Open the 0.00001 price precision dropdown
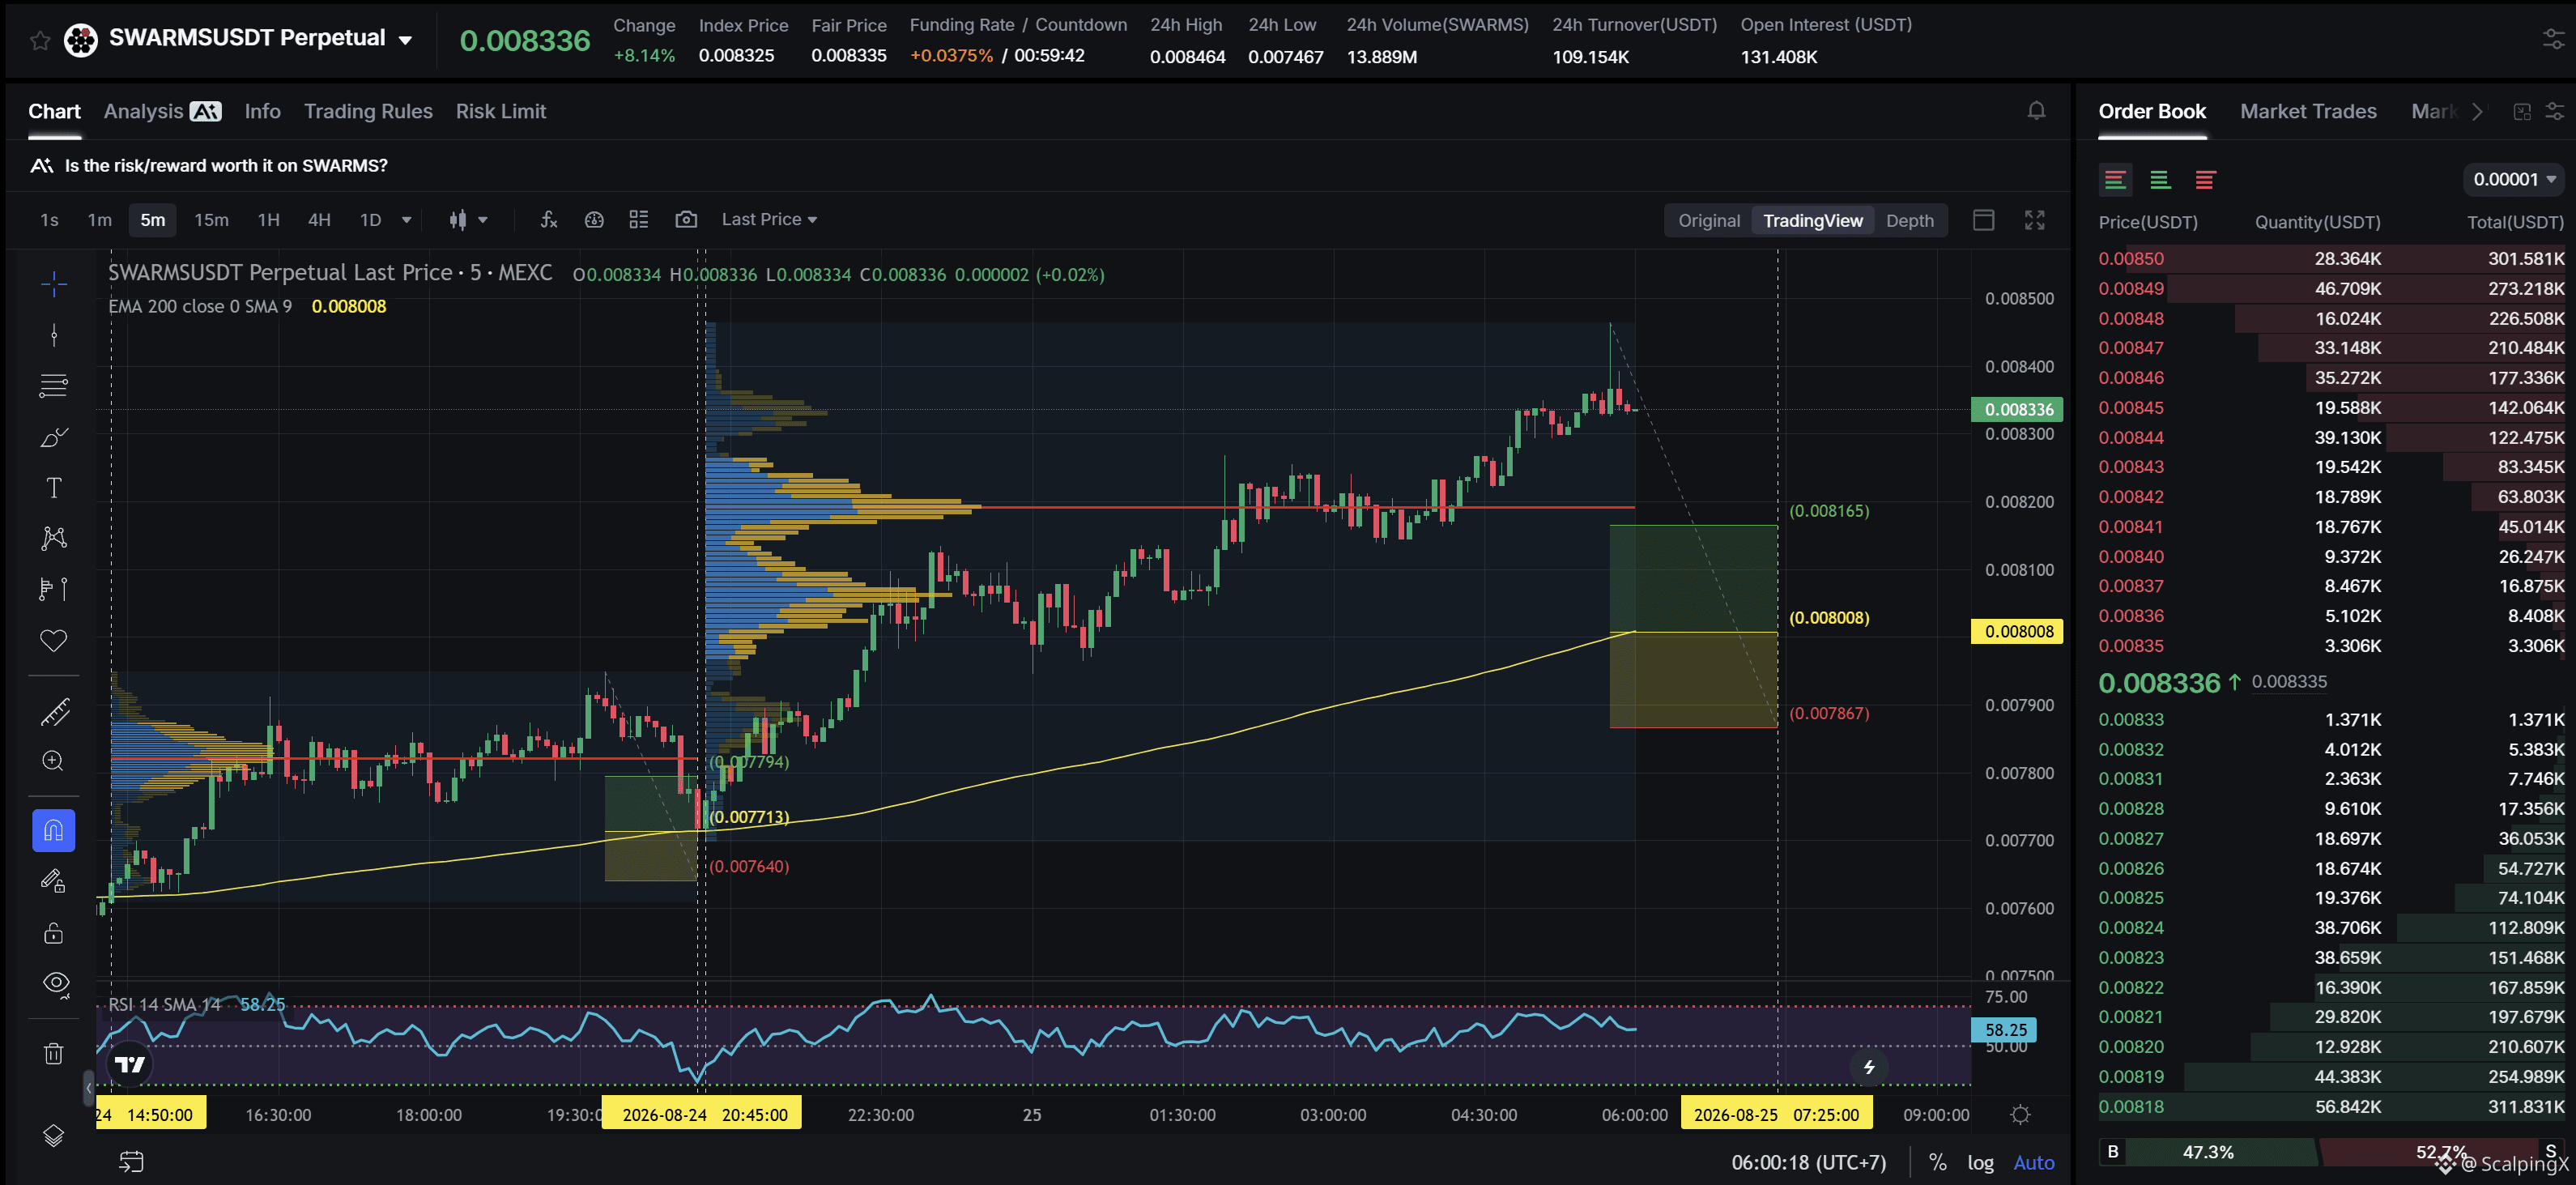 pyautogui.click(x=2514, y=180)
